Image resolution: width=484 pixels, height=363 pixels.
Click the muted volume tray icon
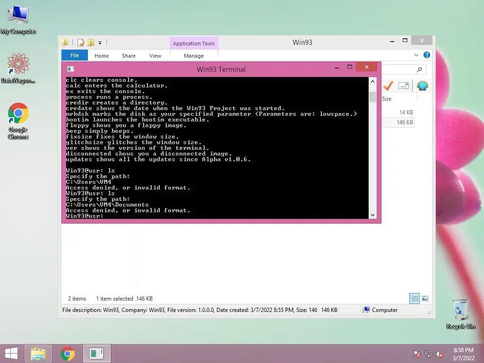pos(440,354)
